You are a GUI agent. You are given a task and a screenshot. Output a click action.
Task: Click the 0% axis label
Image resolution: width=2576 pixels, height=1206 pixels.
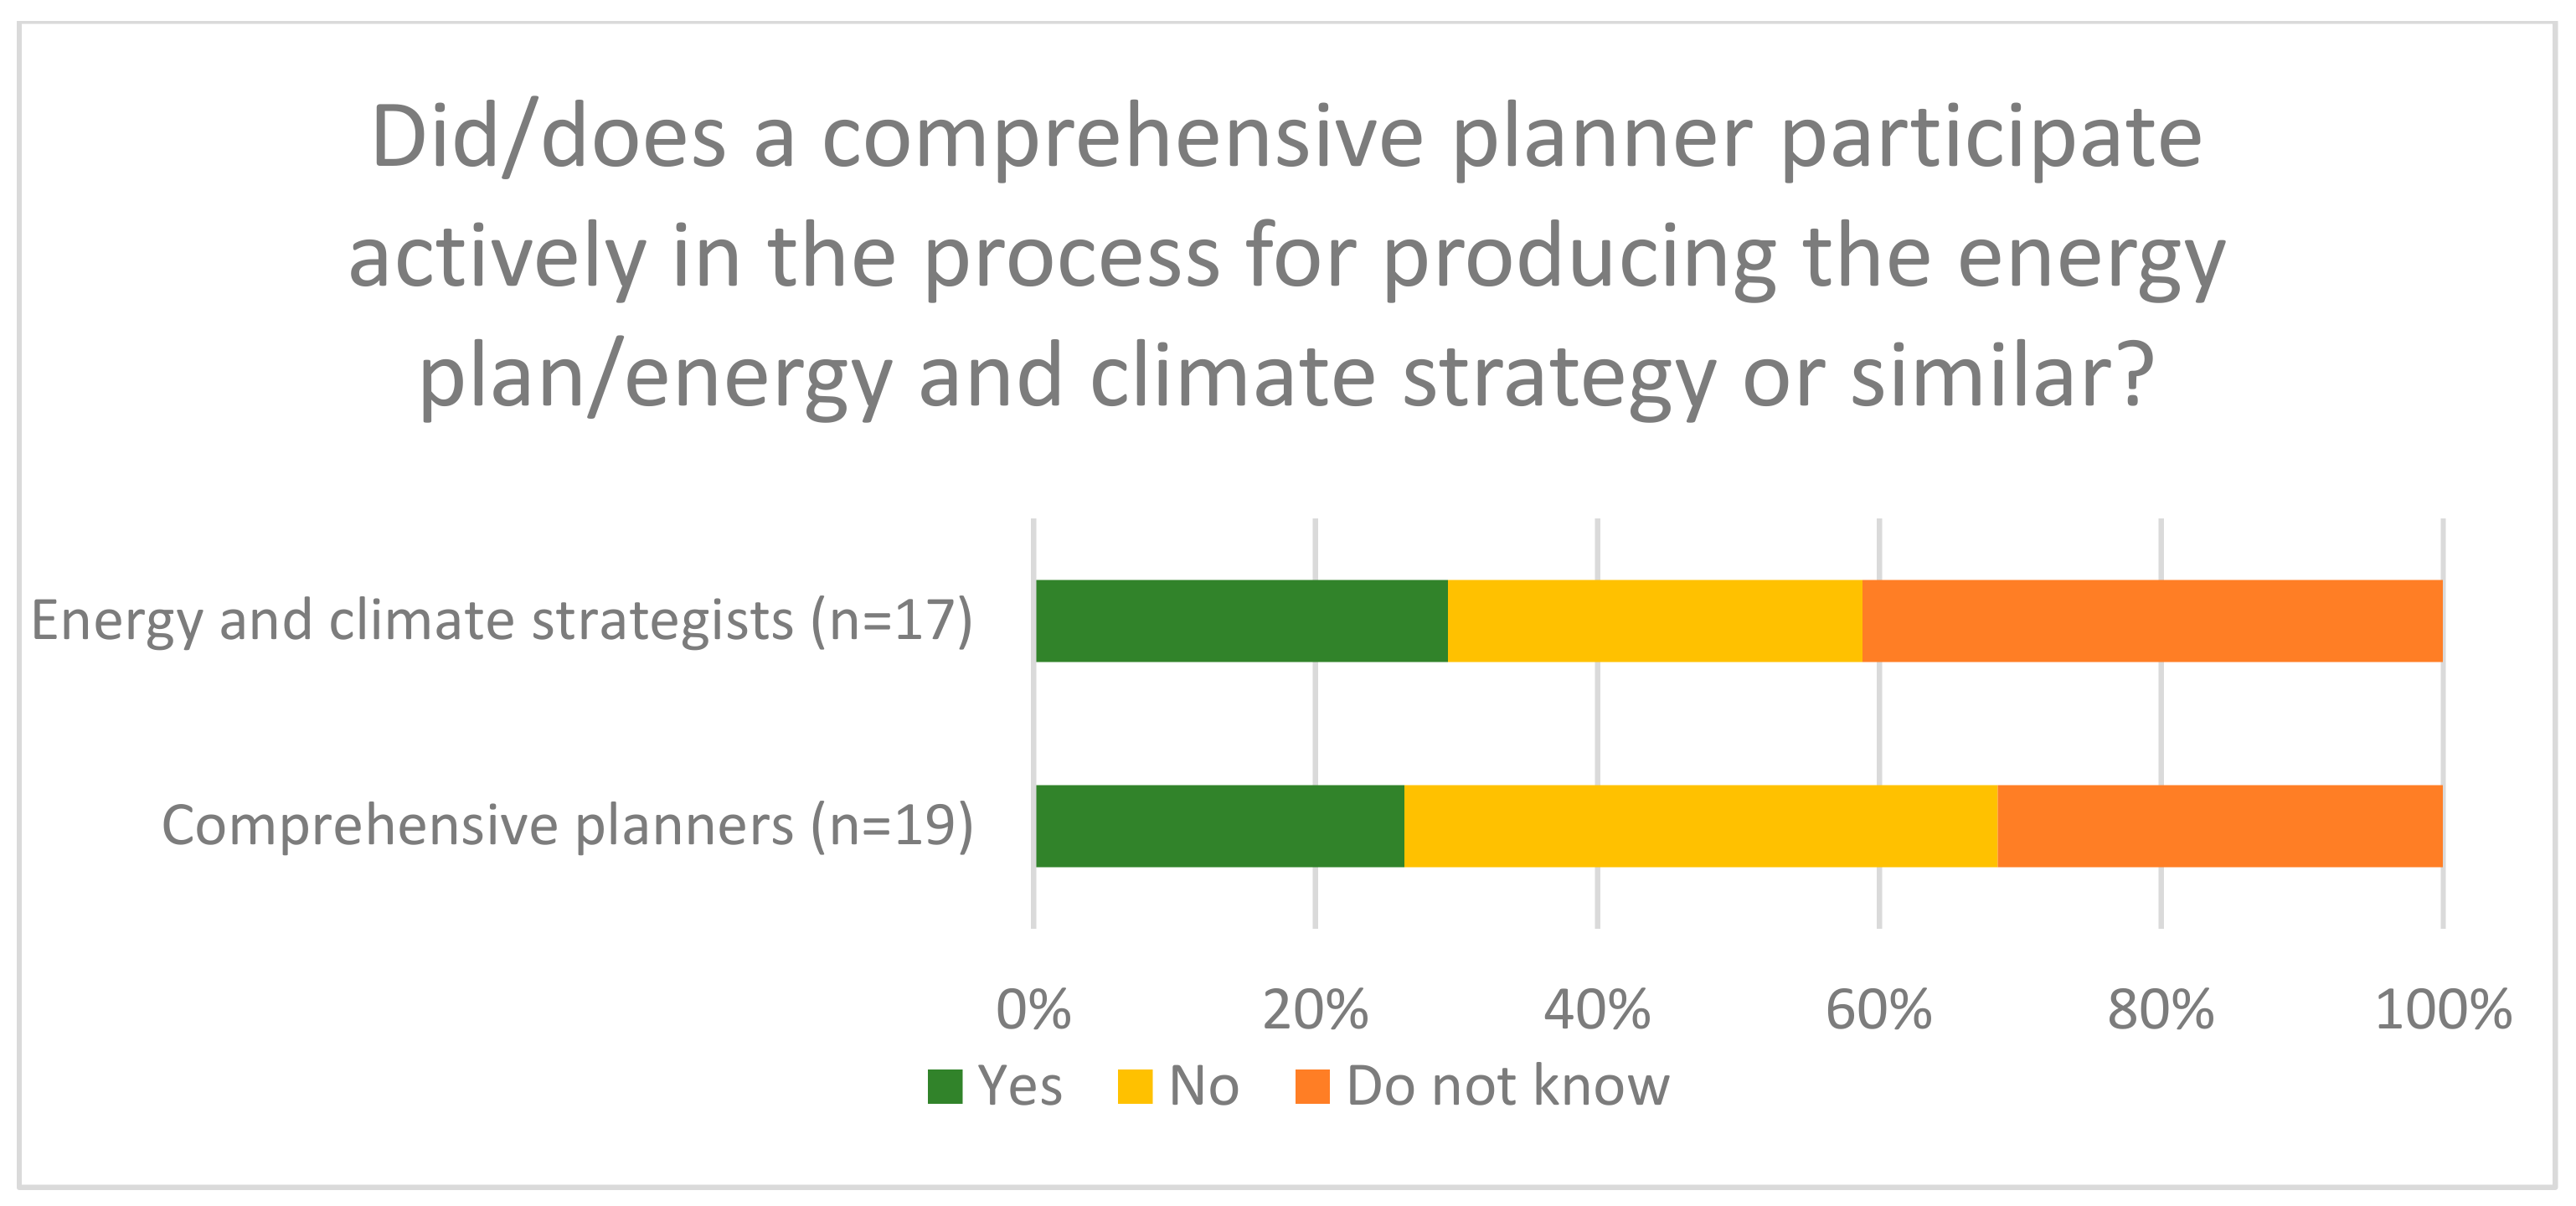(x=1033, y=1010)
